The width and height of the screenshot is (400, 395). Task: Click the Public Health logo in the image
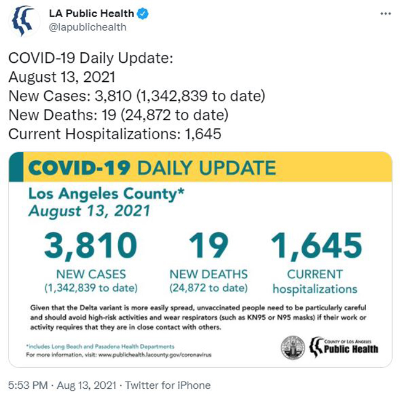coord(343,347)
